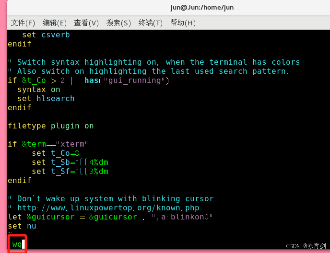
Task: Click the 'if &t_Co > 2' line
Action: pyautogui.click(x=88, y=80)
